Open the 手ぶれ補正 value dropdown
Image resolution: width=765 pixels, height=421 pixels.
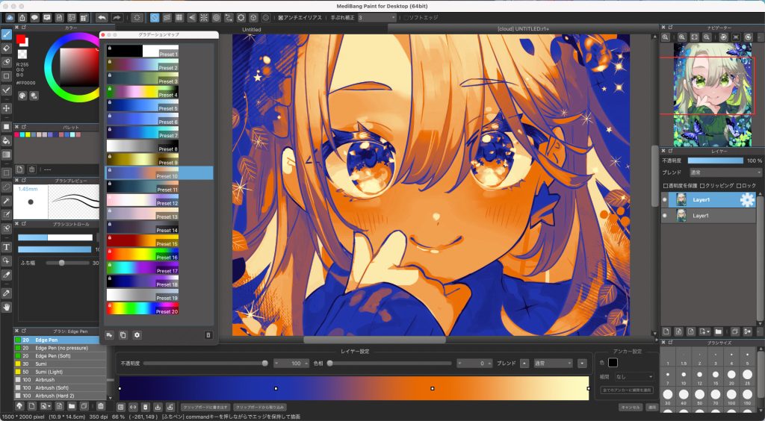[x=377, y=18]
